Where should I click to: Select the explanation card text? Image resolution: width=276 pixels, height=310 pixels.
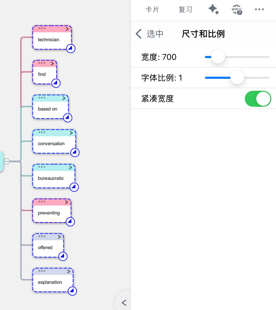(x=50, y=282)
